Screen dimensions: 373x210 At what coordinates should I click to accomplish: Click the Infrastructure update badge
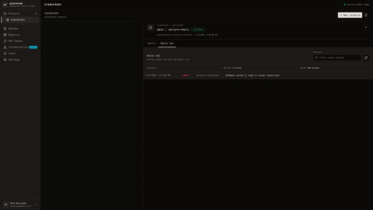(x=33, y=47)
